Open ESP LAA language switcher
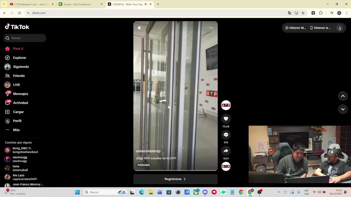 tap(307, 192)
